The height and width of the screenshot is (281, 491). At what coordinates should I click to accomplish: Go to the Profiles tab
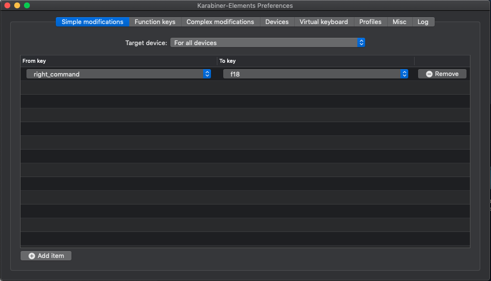pos(371,22)
